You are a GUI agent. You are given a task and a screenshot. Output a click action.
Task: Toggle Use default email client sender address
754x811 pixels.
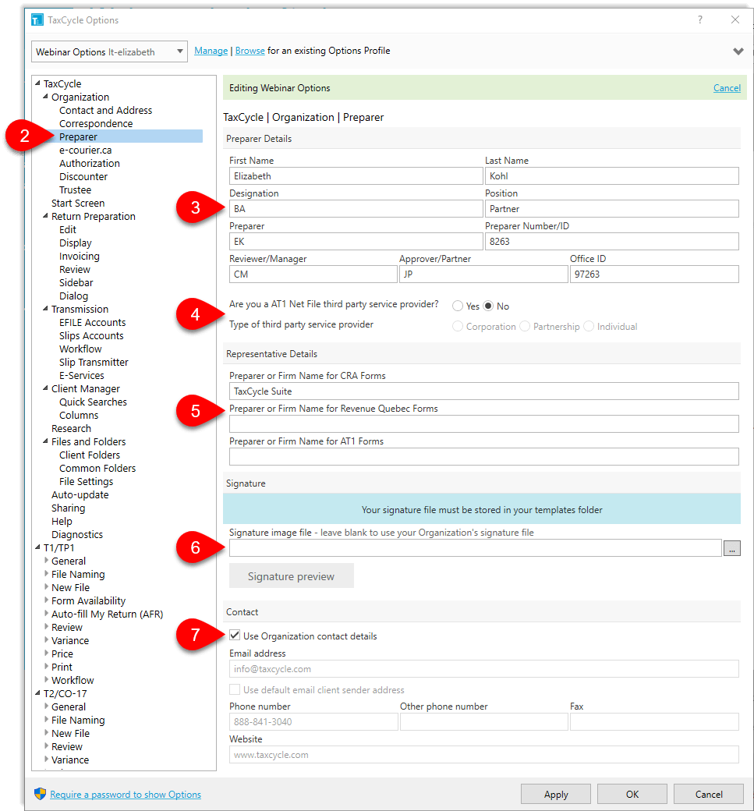(235, 689)
